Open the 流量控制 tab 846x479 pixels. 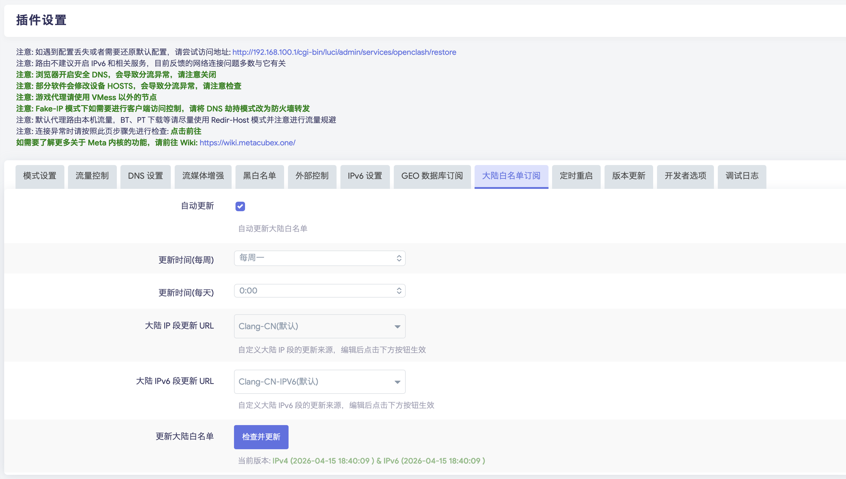[92, 176]
